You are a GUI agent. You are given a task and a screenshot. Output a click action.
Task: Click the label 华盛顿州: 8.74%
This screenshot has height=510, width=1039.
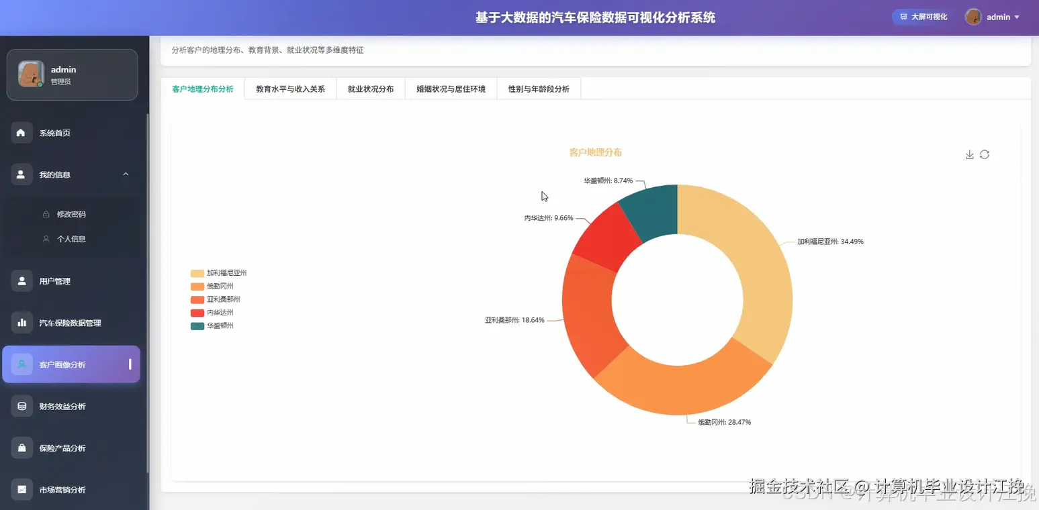(608, 181)
